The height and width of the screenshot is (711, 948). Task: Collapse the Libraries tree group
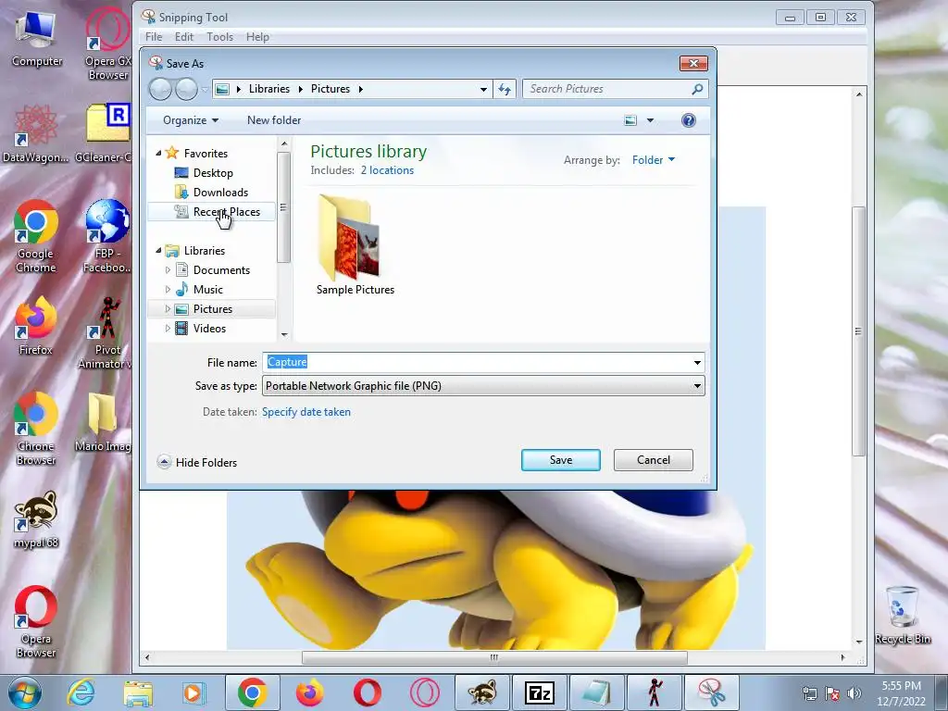pos(158,250)
